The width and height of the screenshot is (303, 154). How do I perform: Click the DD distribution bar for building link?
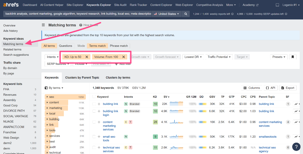202,104
